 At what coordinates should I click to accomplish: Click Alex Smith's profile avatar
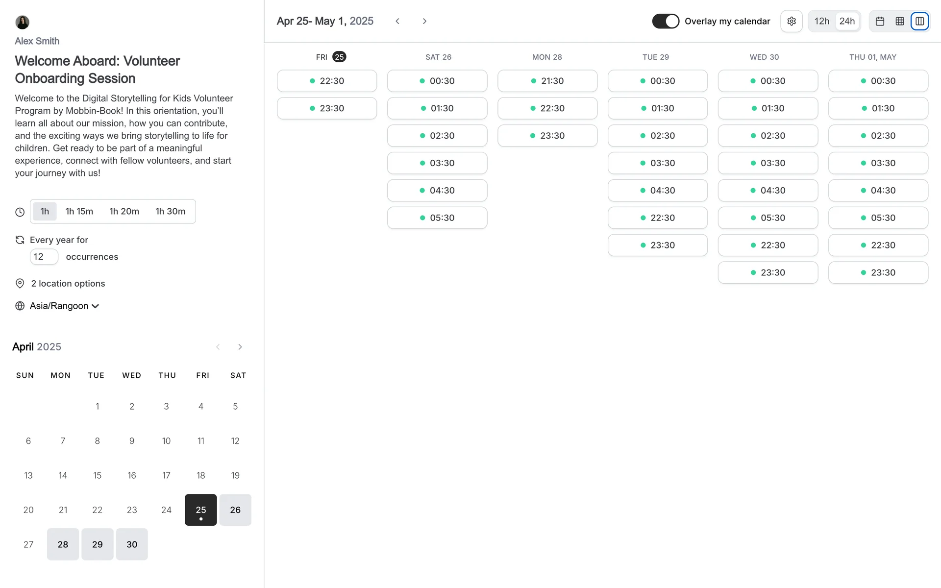point(22,22)
